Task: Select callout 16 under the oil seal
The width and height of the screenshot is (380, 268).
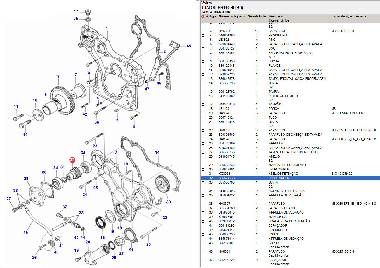Action: point(103,237)
